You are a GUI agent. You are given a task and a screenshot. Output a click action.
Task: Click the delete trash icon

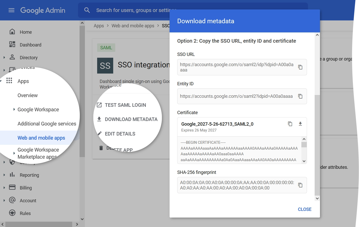point(101,148)
